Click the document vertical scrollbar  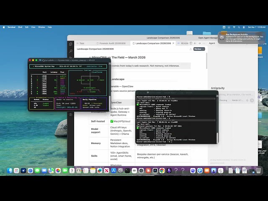[206, 61]
